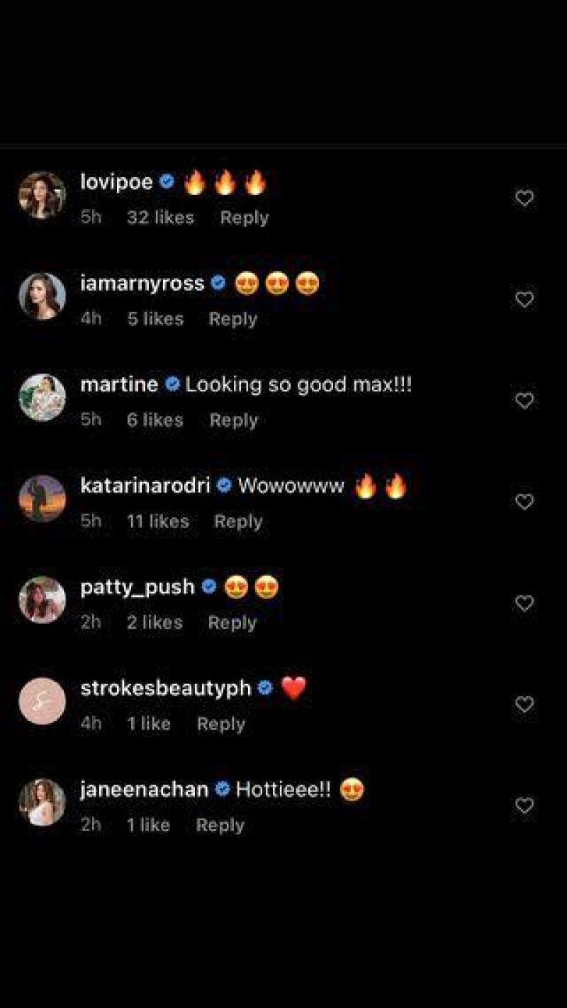The height and width of the screenshot is (1008, 567).
Task: View the 32 likes on lovipoe's comment
Action: point(160,218)
